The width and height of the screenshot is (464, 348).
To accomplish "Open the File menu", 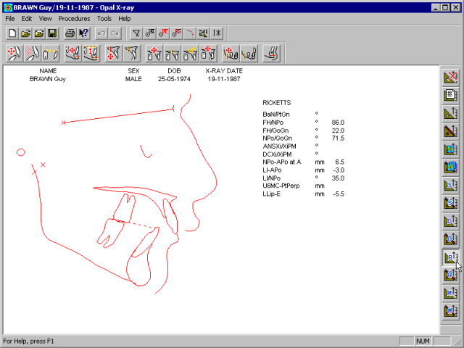I will point(9,19).
